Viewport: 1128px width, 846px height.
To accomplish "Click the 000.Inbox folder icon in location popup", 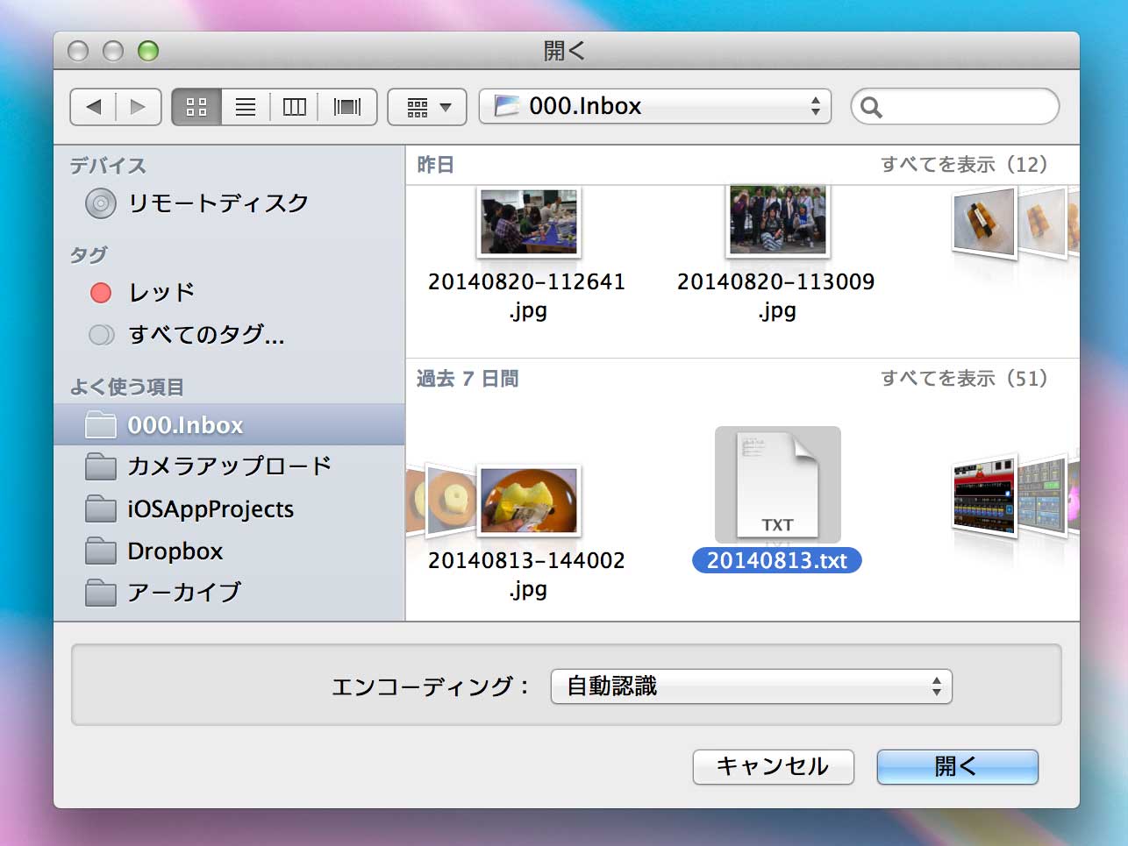I will click(x=508, y=106).
